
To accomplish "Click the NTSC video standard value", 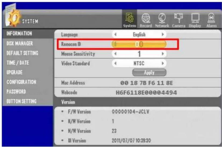I will pyautogui.click(x=139, y=63).
